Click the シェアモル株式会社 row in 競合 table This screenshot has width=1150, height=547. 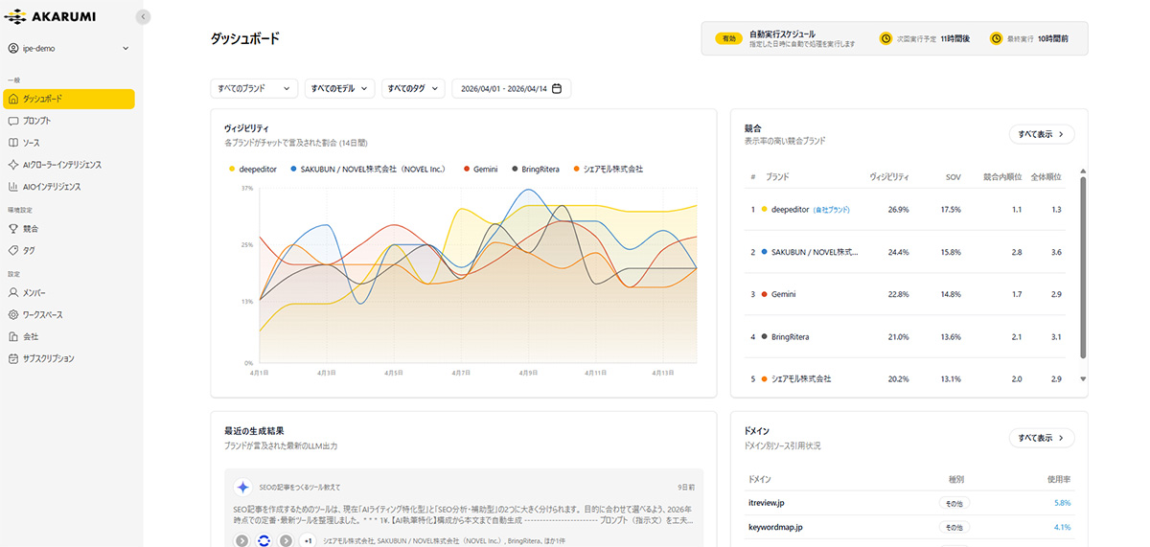[x=907, y=378]
